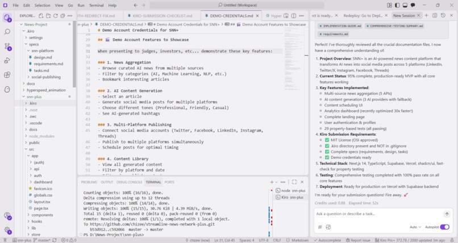
Task: Split the editor right
Action: 294,16
